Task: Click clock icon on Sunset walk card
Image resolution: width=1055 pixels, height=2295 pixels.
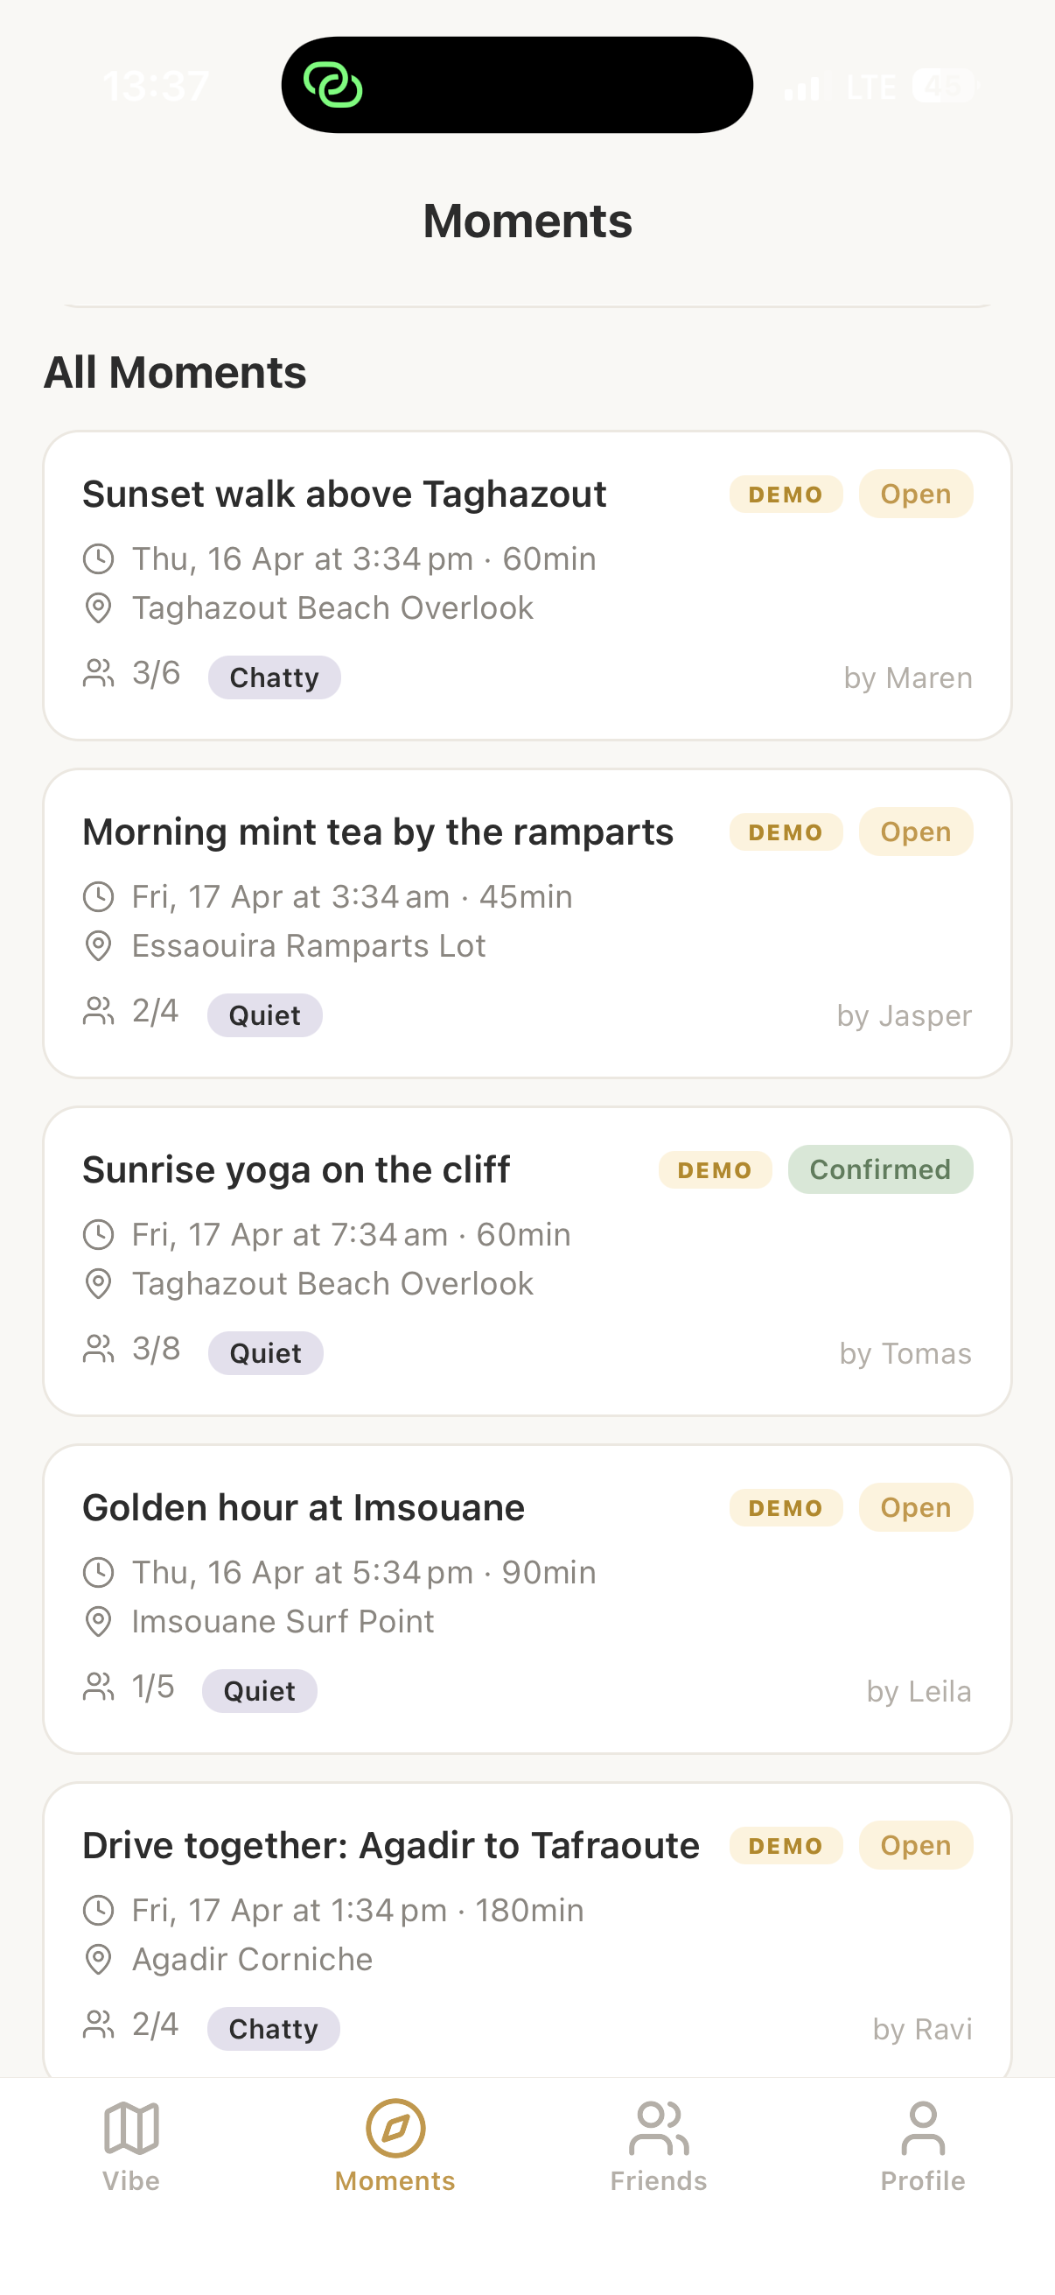Action: point(98,559)
